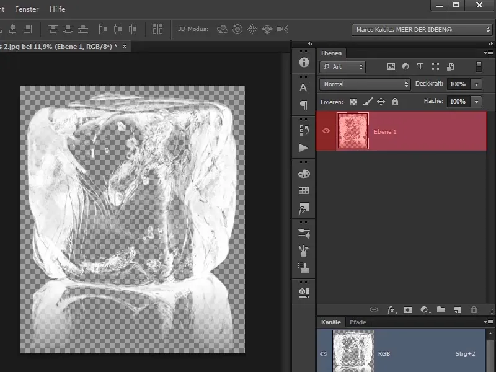496x372 pixels.
Task: Align top edges icon in options bar
Action: [x=53, y=29]
